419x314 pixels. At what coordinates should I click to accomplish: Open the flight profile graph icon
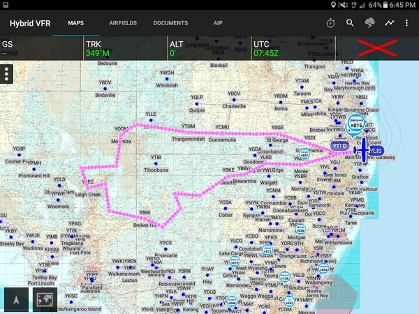point(389,23)
